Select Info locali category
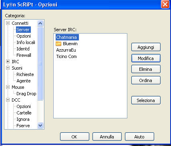This screenshot has height=146, width=171. [26, 42]
